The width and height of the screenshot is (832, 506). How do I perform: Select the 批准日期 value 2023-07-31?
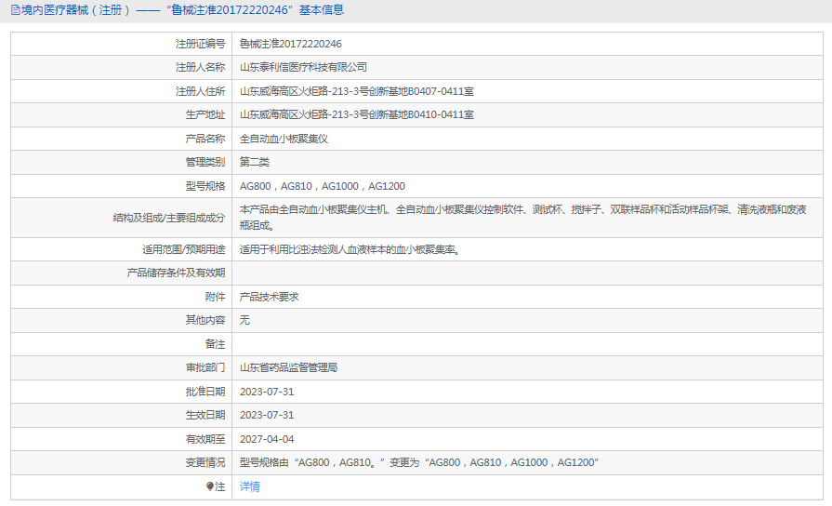tap(267, 392)
